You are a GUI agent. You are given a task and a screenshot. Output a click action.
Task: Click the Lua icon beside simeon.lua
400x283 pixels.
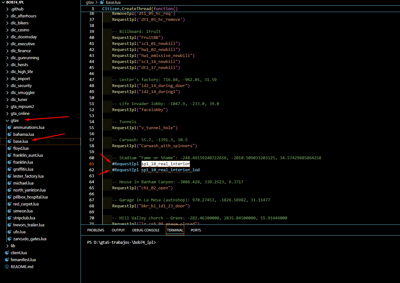[x=9, y=211]
